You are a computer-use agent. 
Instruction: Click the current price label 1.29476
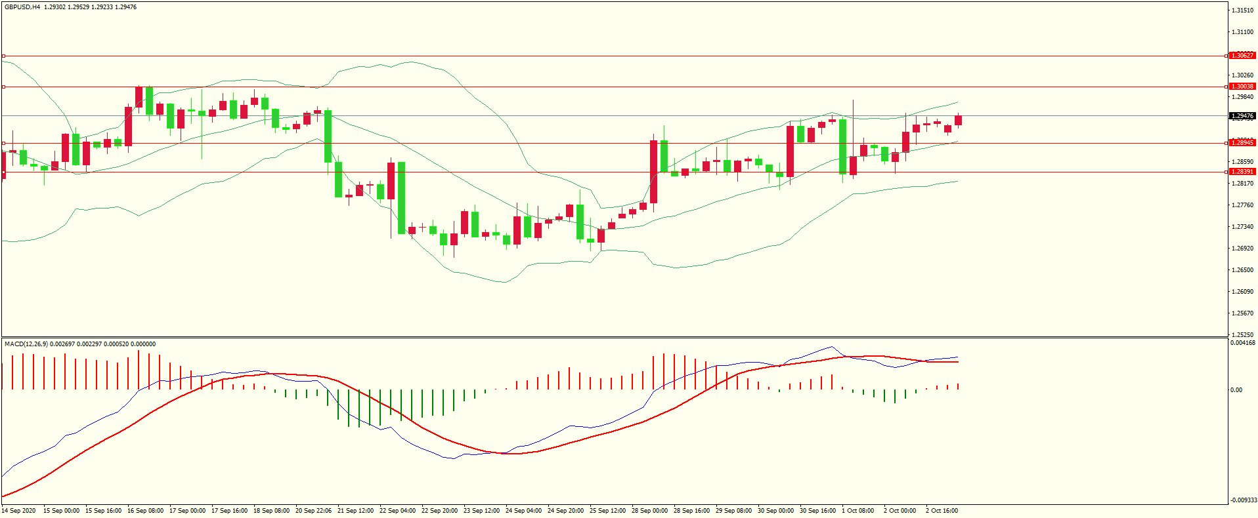pyautogui.click(x=1242, y=116)
